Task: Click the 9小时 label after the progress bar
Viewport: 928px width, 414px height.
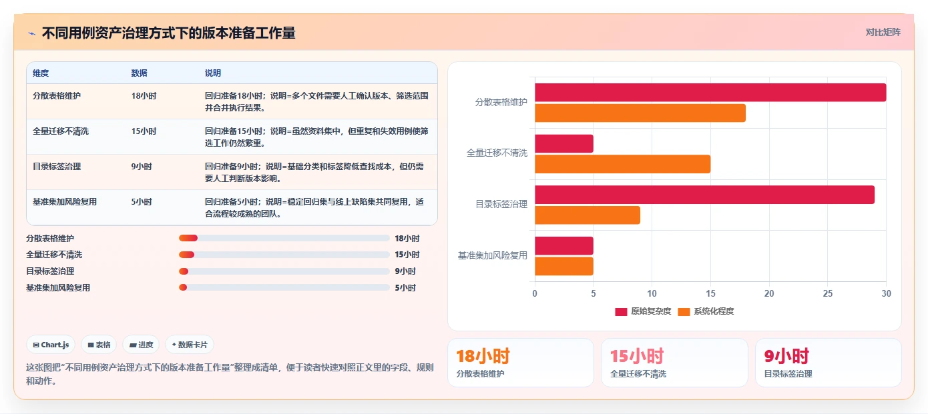Action: 405,271
